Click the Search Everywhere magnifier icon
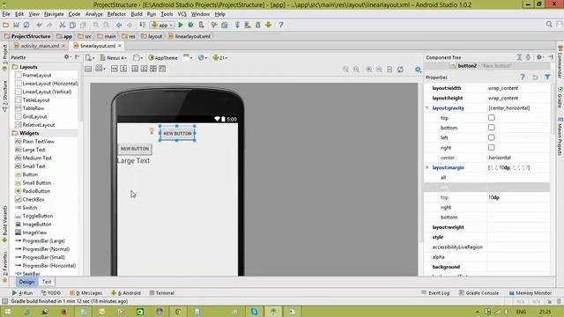This screenshot has width=564, height=317. click(x=549, y=24)
